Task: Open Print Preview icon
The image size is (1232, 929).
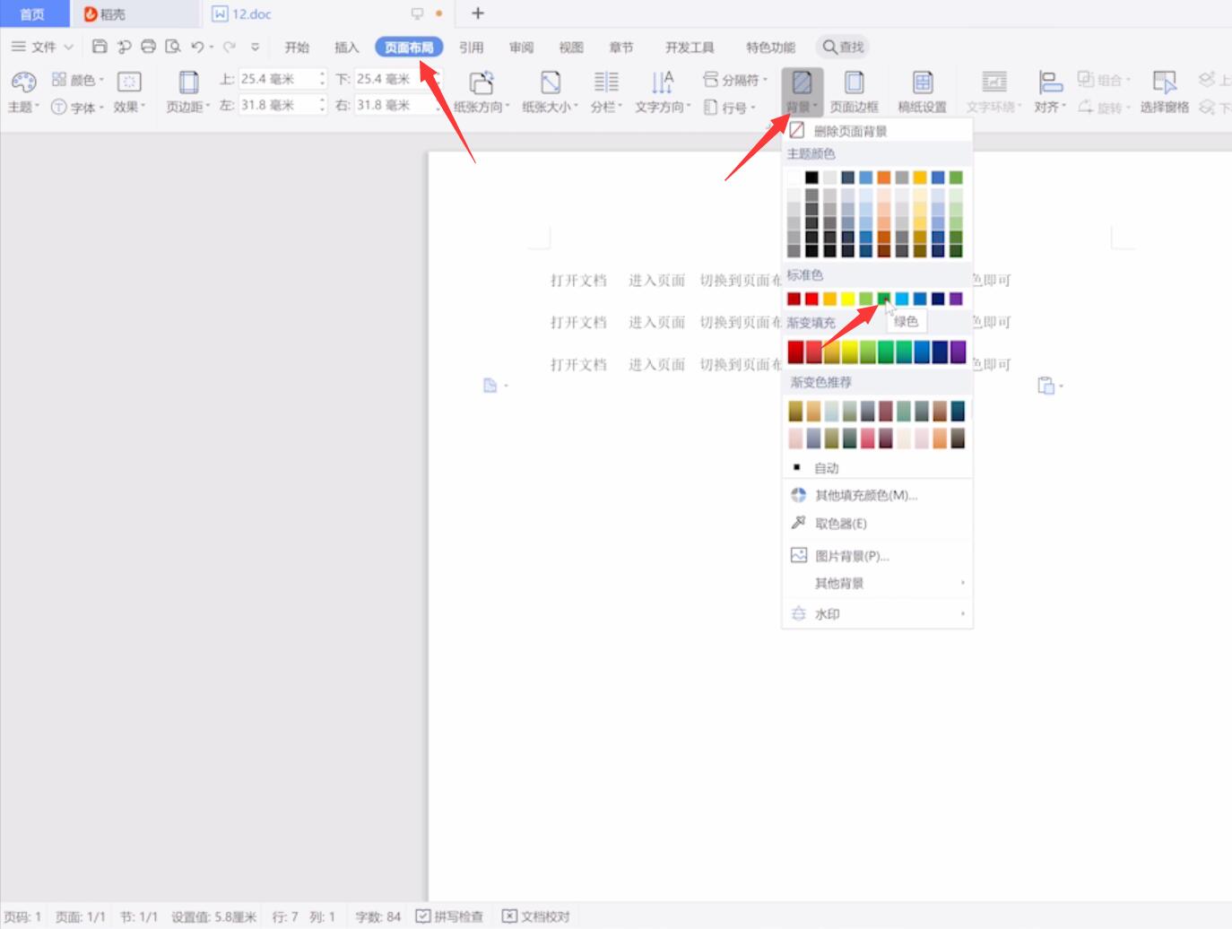Action: pyautogui.click(x=173, y=47)
